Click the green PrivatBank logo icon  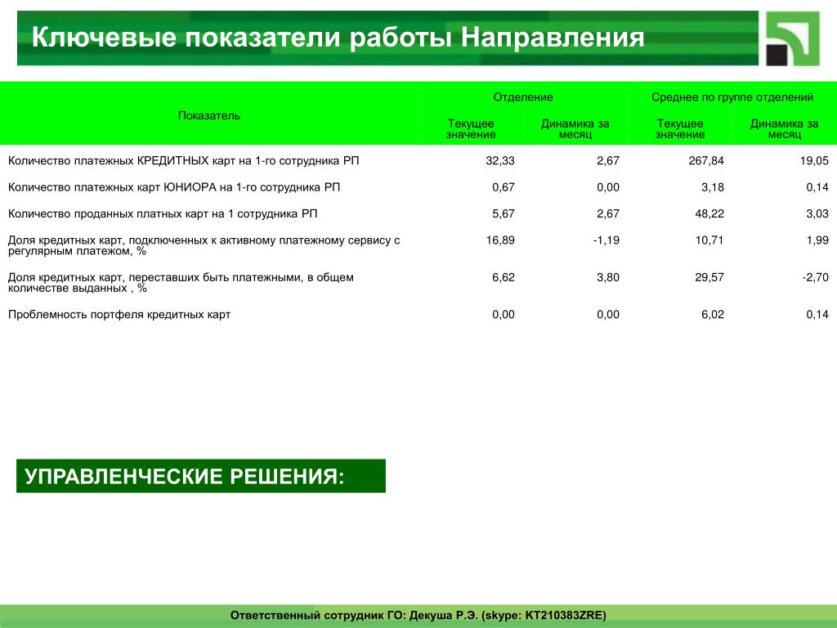pos(793,38)
